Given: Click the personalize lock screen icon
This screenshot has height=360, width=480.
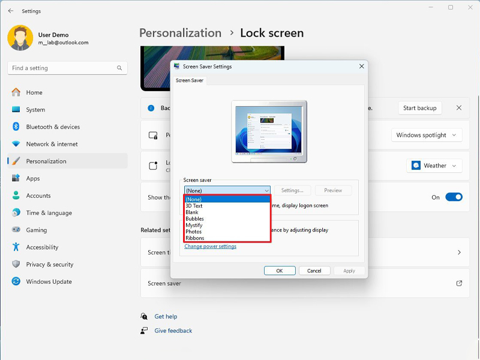Looking at the screenshot, I should click(153, 135).
